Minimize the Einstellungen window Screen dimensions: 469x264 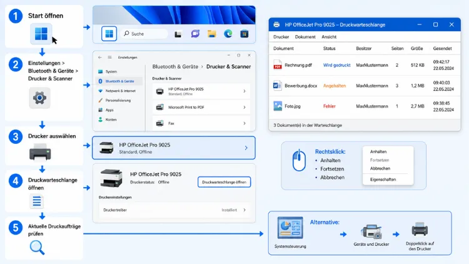point(229,56)
